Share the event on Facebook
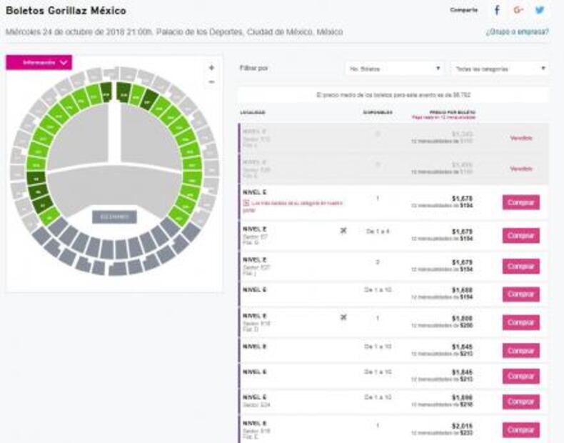Screen dimensions: 564x443 coord(497,10)
